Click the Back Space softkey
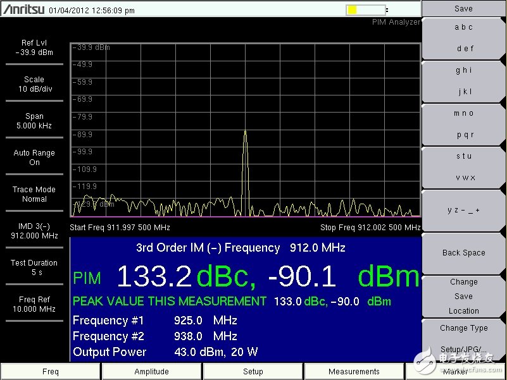 coord(463,253)
